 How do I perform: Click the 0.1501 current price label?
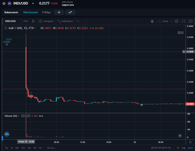coord(190,104)
